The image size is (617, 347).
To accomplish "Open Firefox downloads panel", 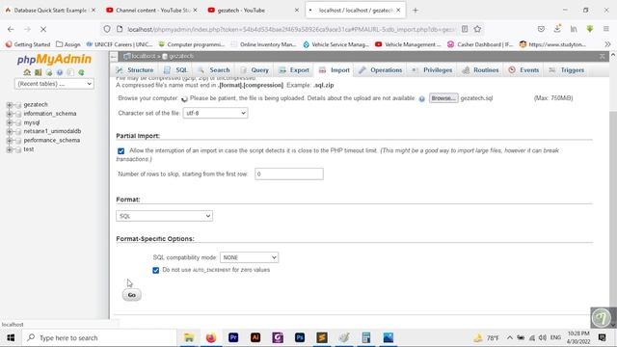I will (557, 29).
